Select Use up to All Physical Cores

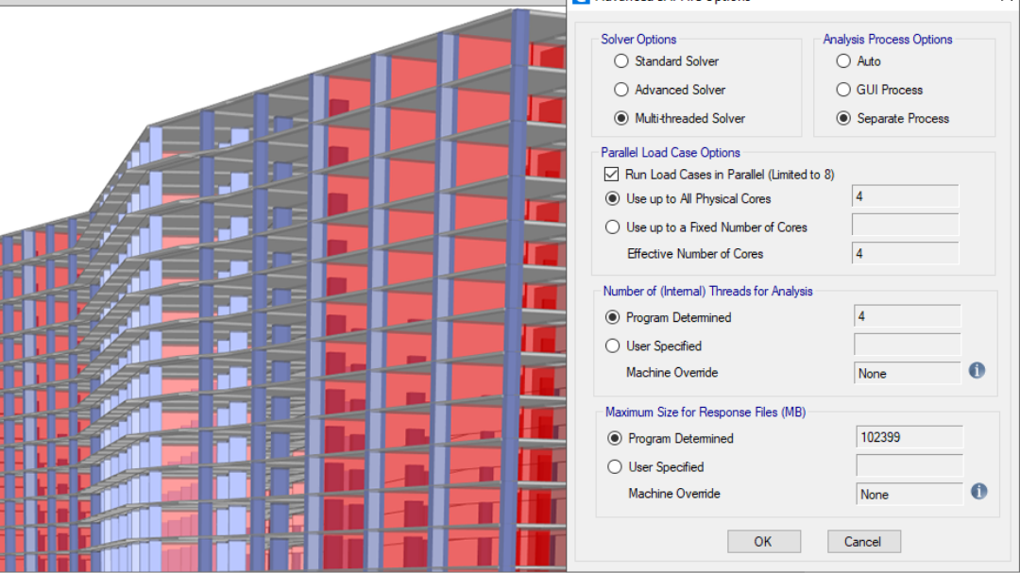tap(613, 199)
